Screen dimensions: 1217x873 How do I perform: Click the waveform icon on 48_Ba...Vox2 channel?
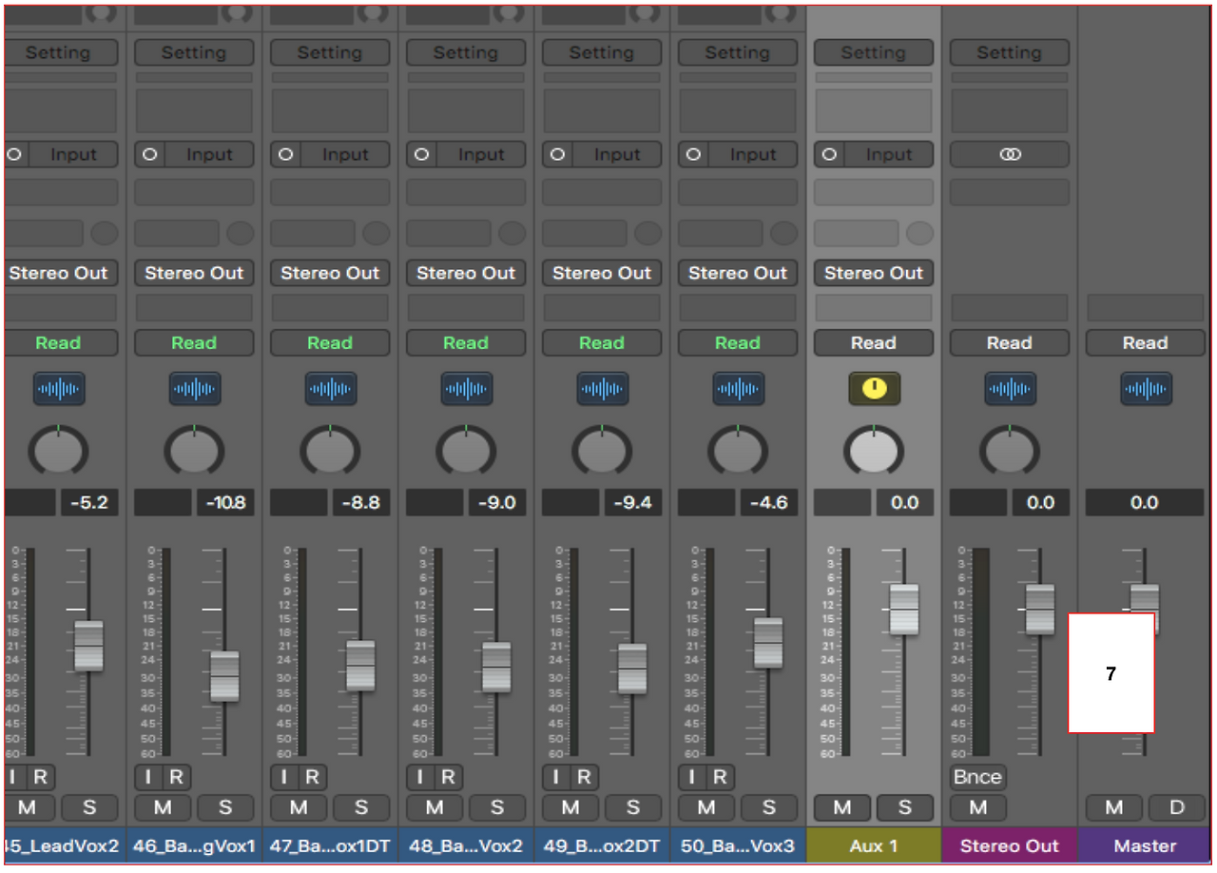coord(467,389)
